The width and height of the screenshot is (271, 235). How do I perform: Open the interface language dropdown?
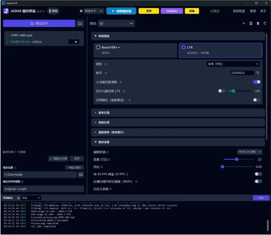94,11
